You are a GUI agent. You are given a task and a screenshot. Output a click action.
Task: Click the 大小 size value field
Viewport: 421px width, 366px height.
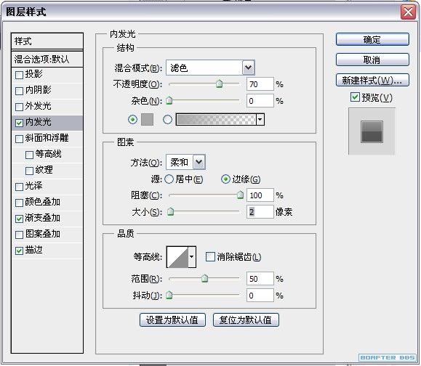(x=260, y=212)
